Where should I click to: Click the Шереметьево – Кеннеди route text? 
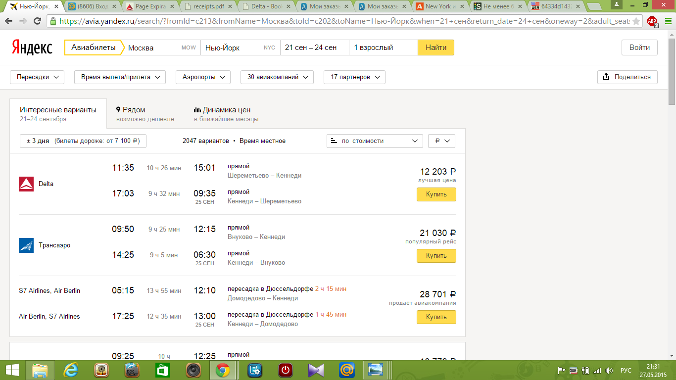click(x=264, y=176)
